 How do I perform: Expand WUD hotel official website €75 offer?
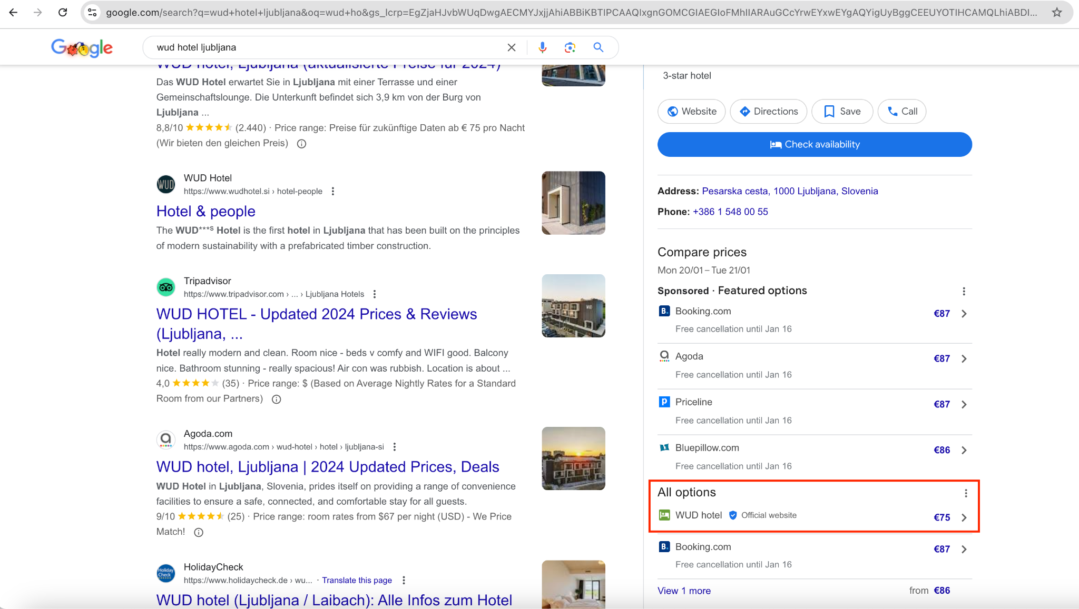[964, 517]
